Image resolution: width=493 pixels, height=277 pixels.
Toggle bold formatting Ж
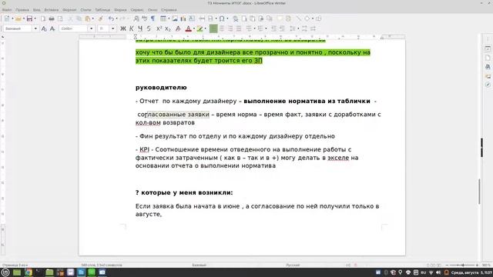(123, 28)
